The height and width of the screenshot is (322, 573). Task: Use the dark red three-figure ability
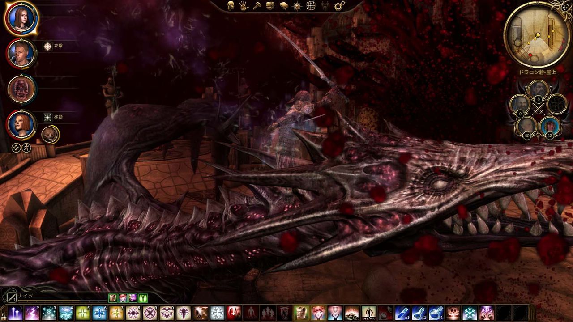click(x=268, y=313)
